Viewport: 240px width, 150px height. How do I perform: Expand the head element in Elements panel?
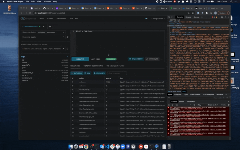click(x=169, y=24)
